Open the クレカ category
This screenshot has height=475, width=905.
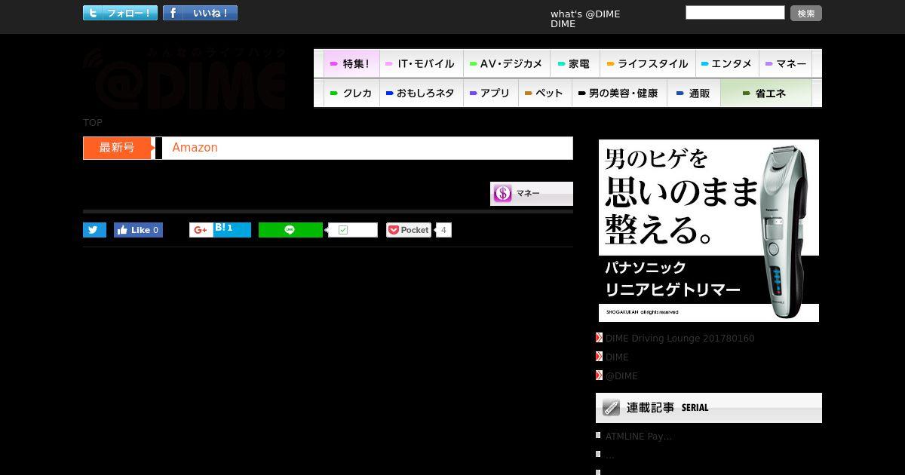click(x=351, y=93)
